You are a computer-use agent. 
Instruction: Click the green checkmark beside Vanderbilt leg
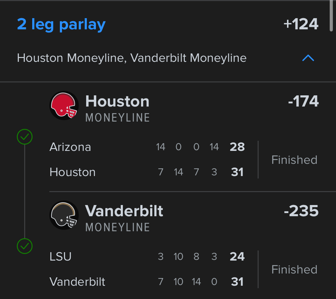(x=24, y=246)
